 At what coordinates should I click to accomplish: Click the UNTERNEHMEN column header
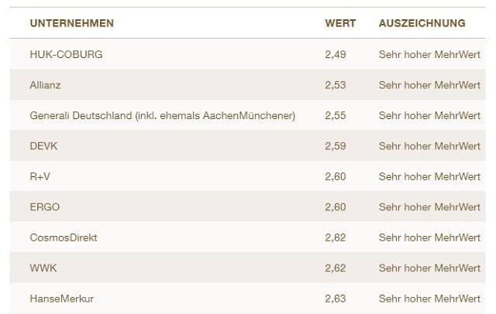point(71,23)
